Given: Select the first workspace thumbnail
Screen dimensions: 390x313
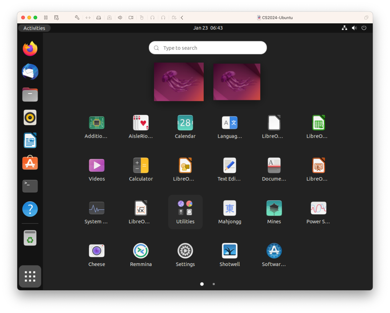Looking at the screenshot, I should click(x=179, y=82).
